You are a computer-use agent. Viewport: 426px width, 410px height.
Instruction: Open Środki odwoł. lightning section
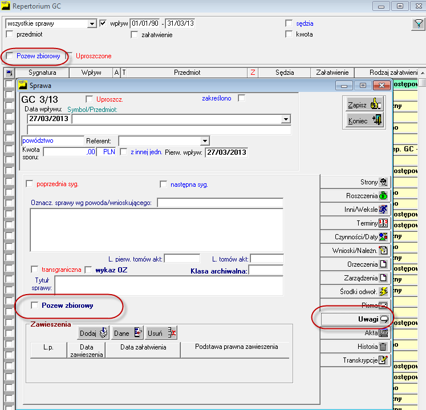click(x=355, y=292)
